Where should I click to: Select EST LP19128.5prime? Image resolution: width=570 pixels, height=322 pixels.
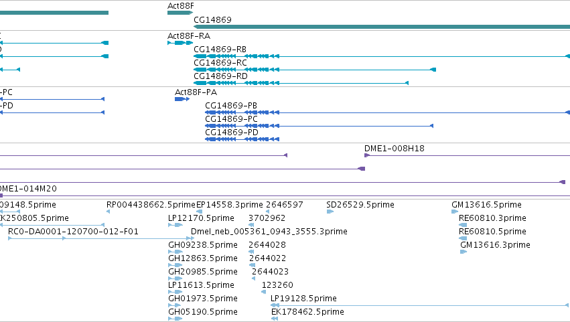[x=303, y=299]
